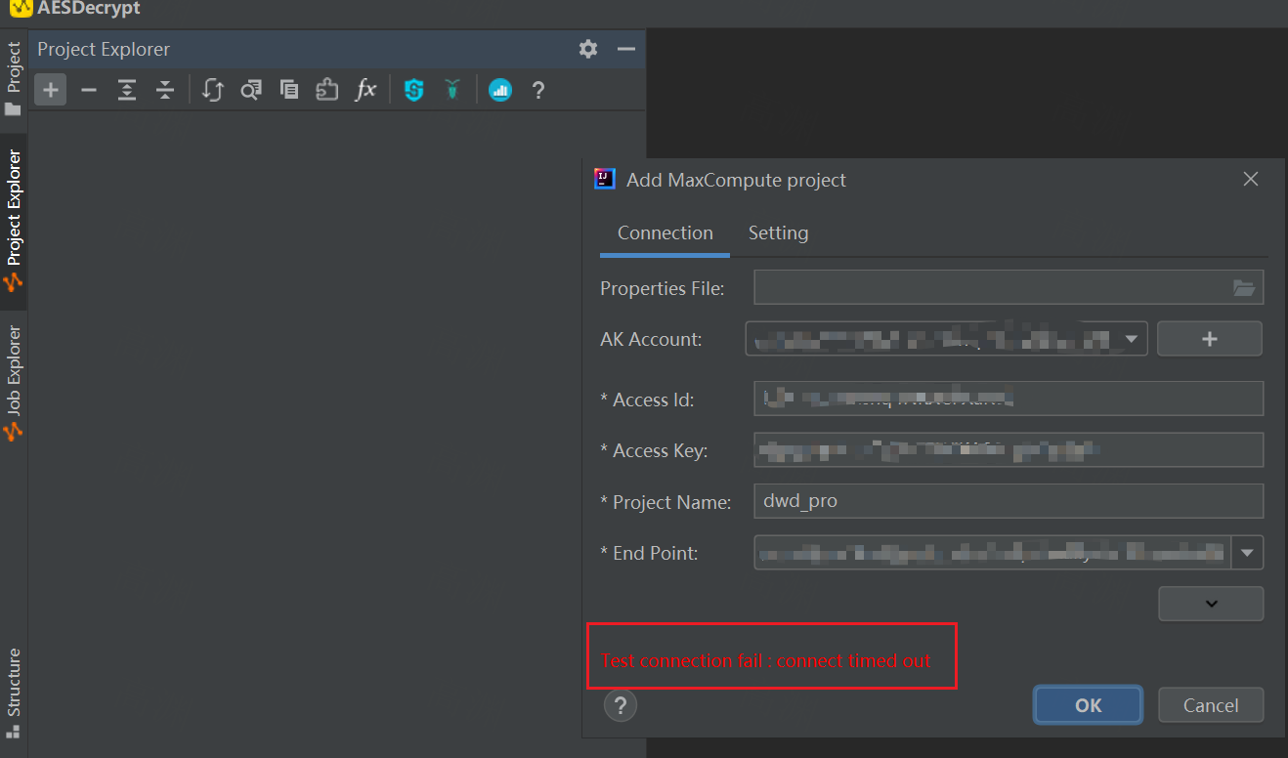Click the Cancel button
Image resolution: width=1288 pixels, height=758 pixels.
tap(1211, 705)
